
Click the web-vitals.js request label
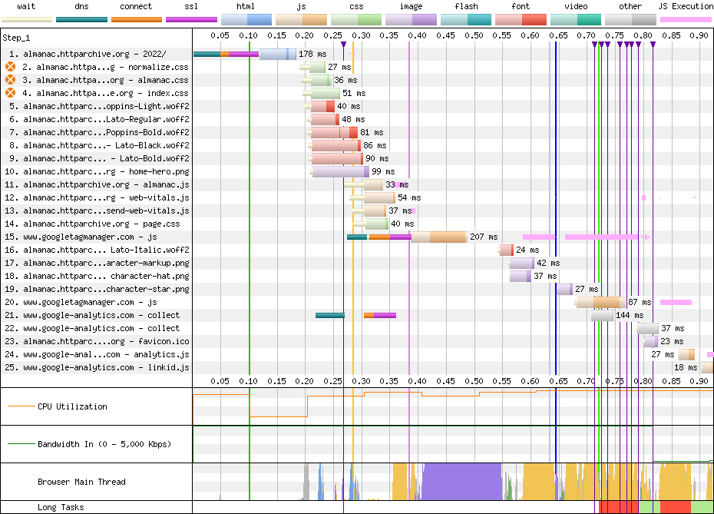tap(105, 197)
